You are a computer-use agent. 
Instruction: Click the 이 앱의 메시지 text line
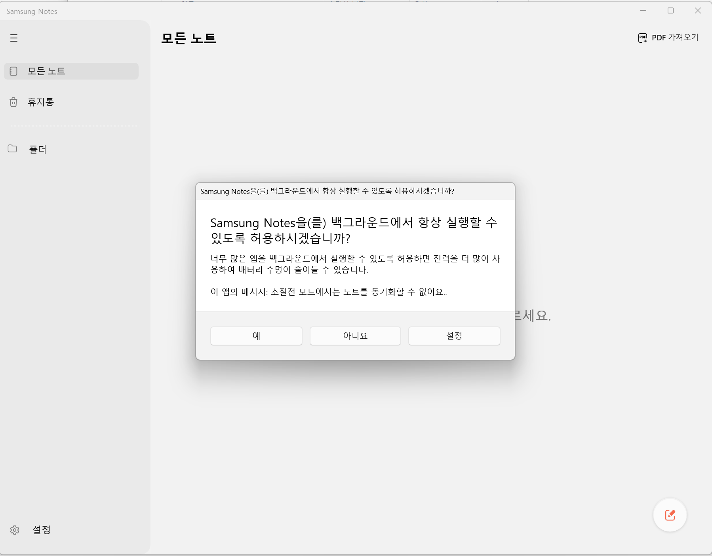coord(329,292)
